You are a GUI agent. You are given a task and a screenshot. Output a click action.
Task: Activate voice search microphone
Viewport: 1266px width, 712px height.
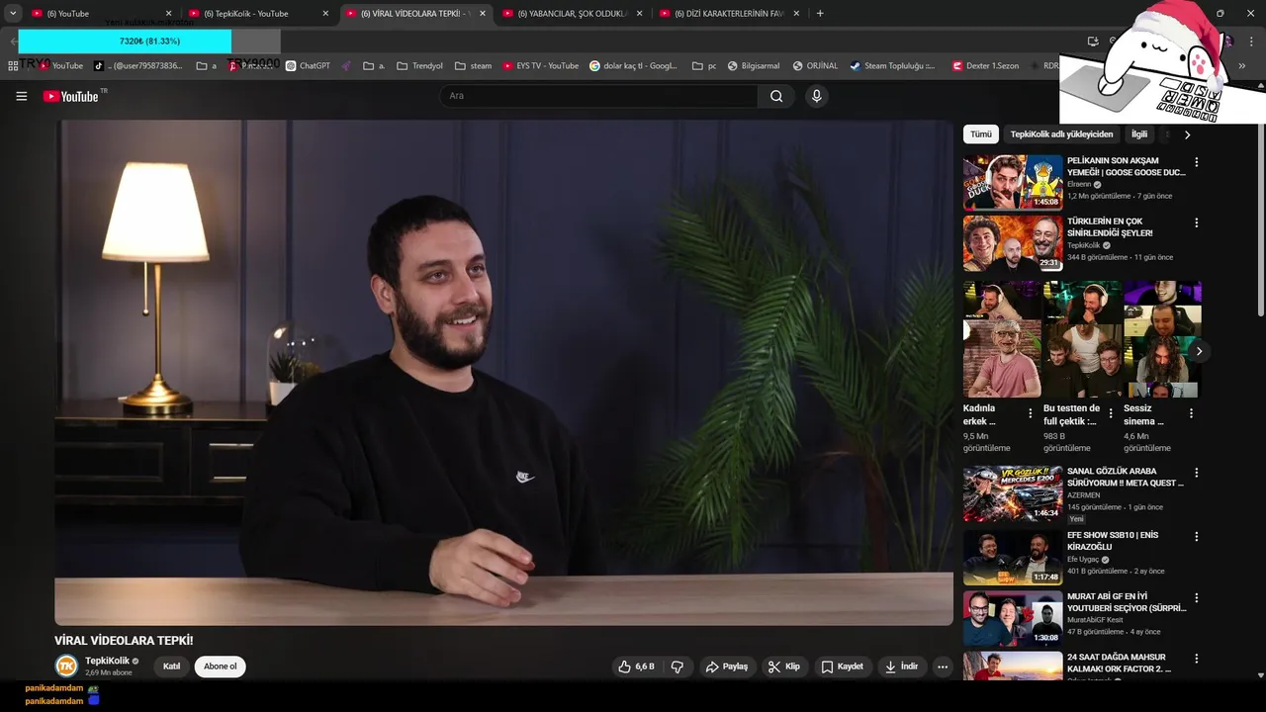[x=816, y=96]
